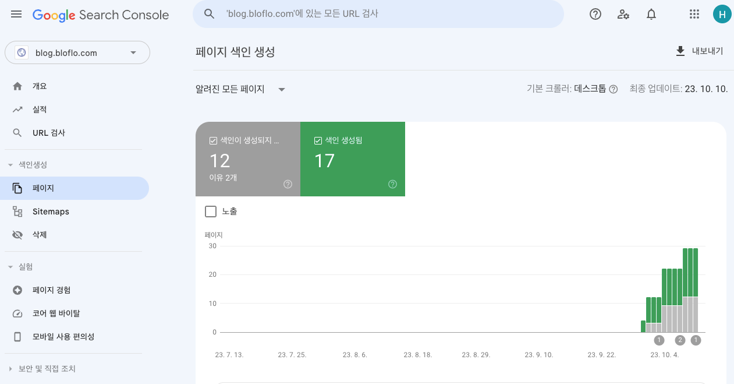Screen dimensions: 734x384
Task: Open the hamburger navigation menu
Action: coord(16,14)
